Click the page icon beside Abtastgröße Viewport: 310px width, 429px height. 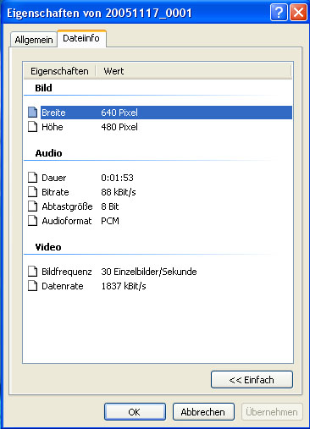32,206
